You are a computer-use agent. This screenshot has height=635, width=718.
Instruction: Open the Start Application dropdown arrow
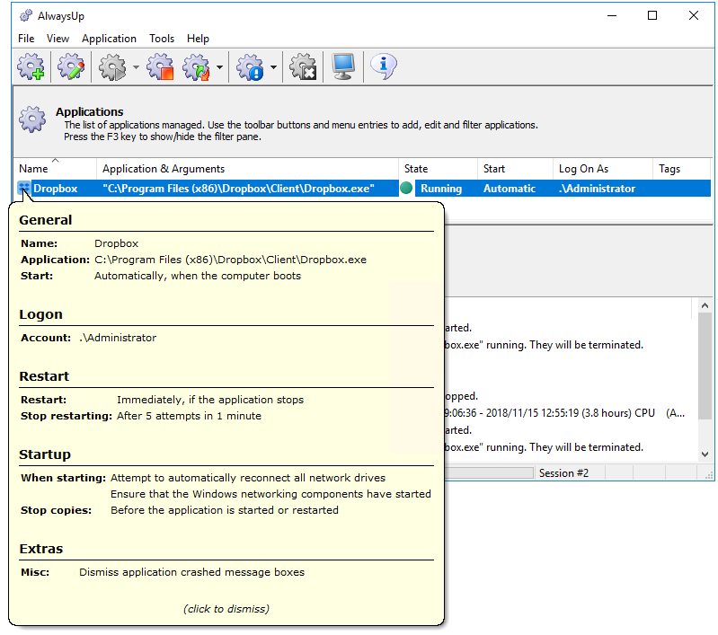click(x=136, y=67)
